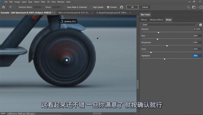Viewport: 203px width, 115px height.
Task: Open the Grain noise type dropdown
Action: tap(170, 25)
